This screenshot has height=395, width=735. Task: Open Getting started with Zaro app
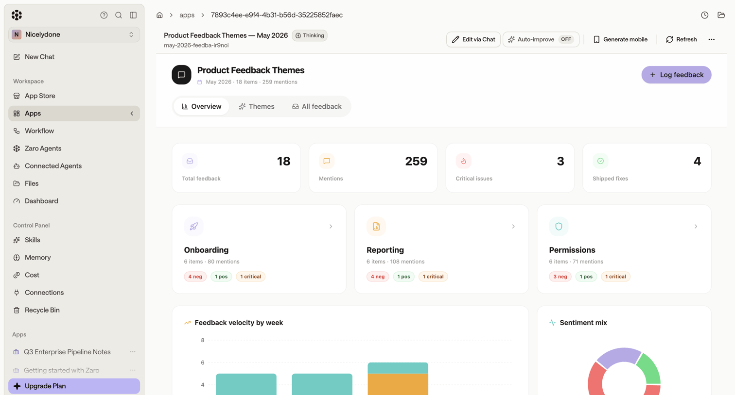point(62,370)
